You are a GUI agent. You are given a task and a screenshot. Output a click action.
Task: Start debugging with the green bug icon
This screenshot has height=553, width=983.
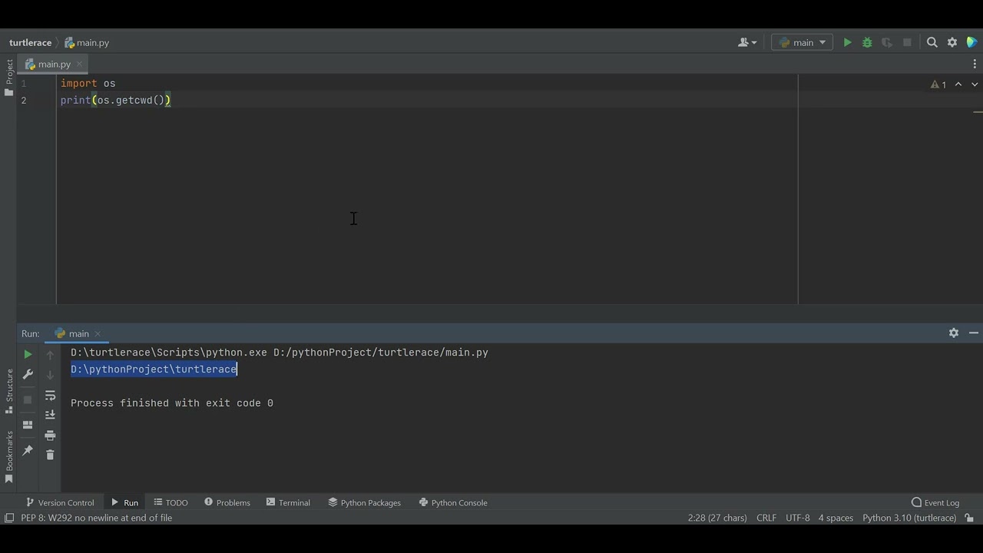(x=867, y=43)
